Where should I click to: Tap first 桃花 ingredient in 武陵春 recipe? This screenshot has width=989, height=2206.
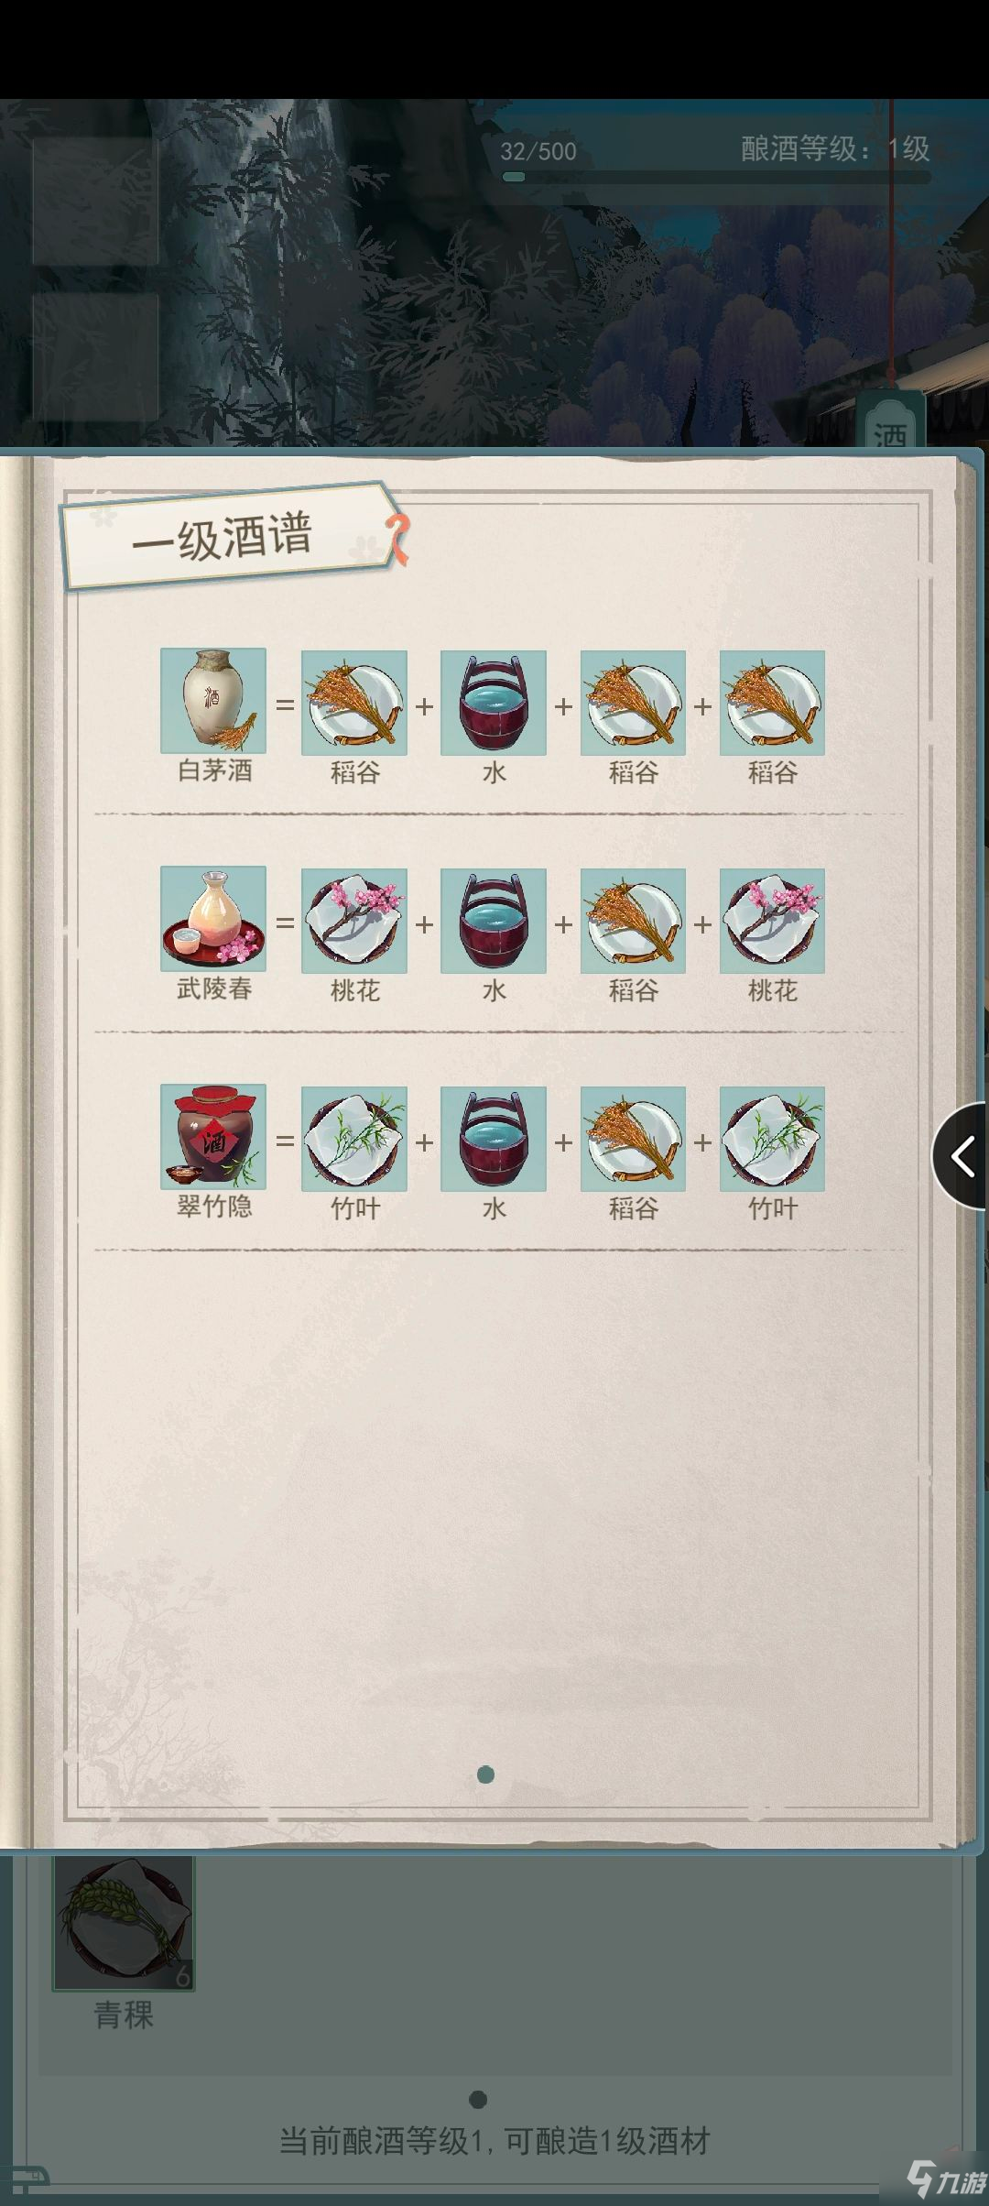point(354,921)
